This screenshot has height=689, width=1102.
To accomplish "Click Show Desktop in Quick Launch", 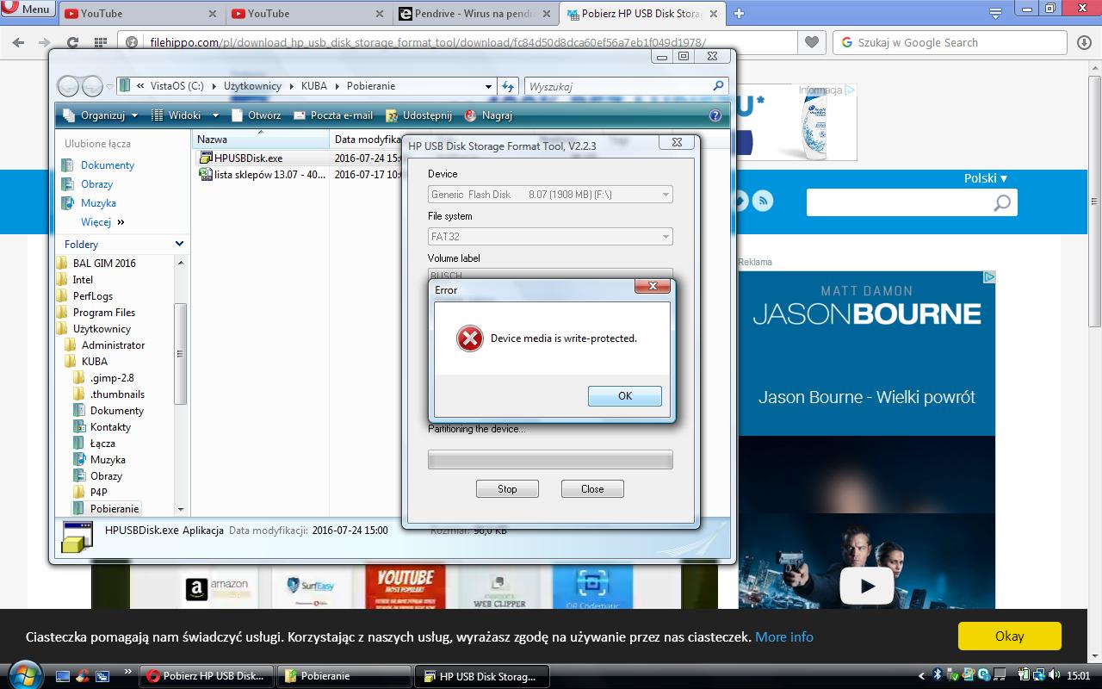I will point(63,676).
